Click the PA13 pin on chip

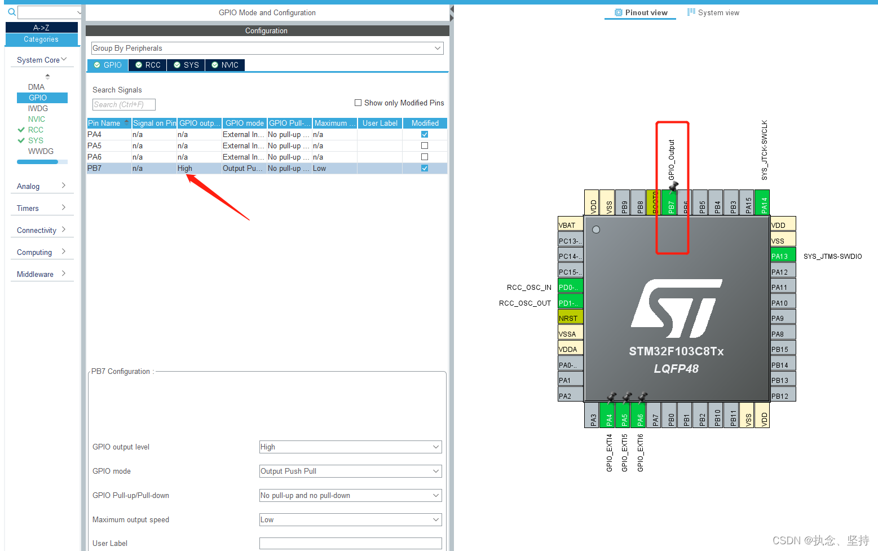point(783,255)
